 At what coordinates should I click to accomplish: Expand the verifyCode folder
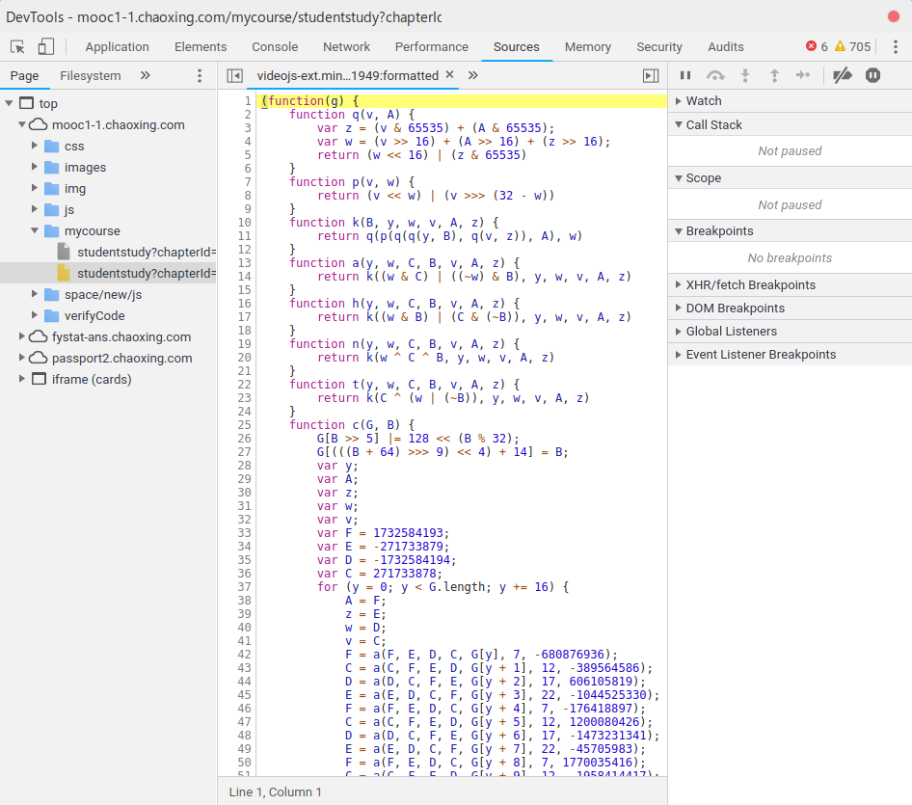[35, 315]
